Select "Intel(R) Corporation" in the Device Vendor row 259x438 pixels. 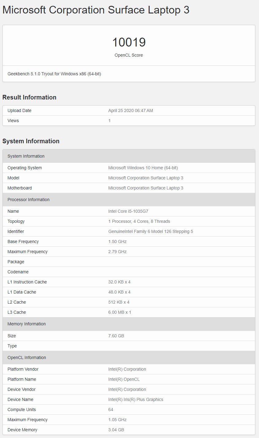pos(127,389)
